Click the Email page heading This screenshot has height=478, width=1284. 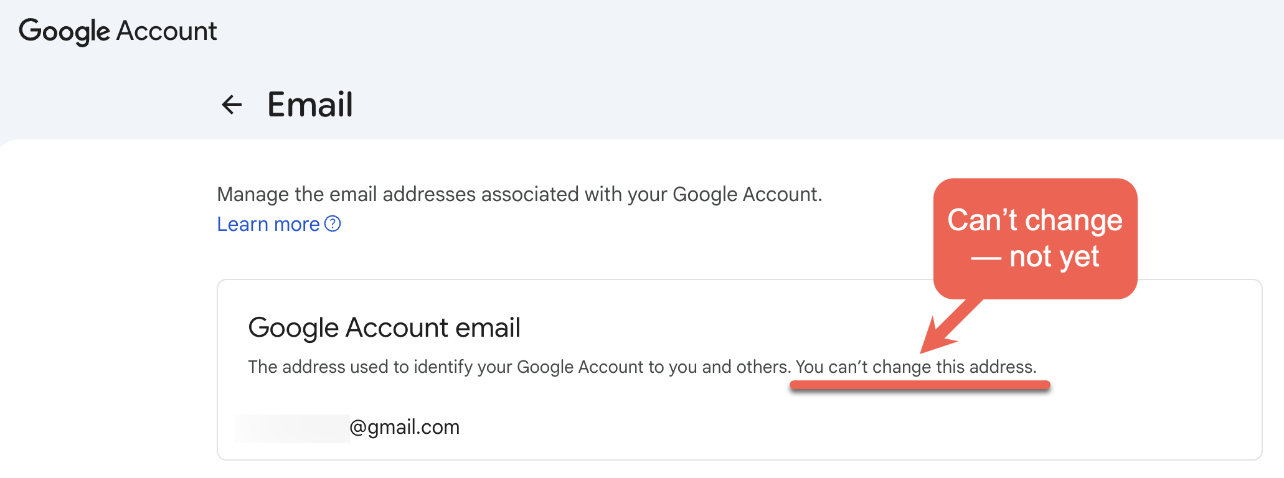click(309, 105)
